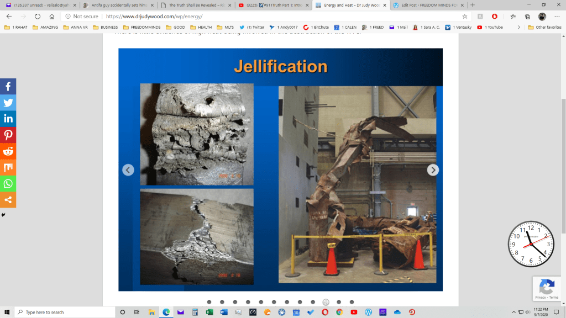Share on LinkedIn from the sidebar
The width and height of the screenshot is (566, 318).
click(8, 119)
